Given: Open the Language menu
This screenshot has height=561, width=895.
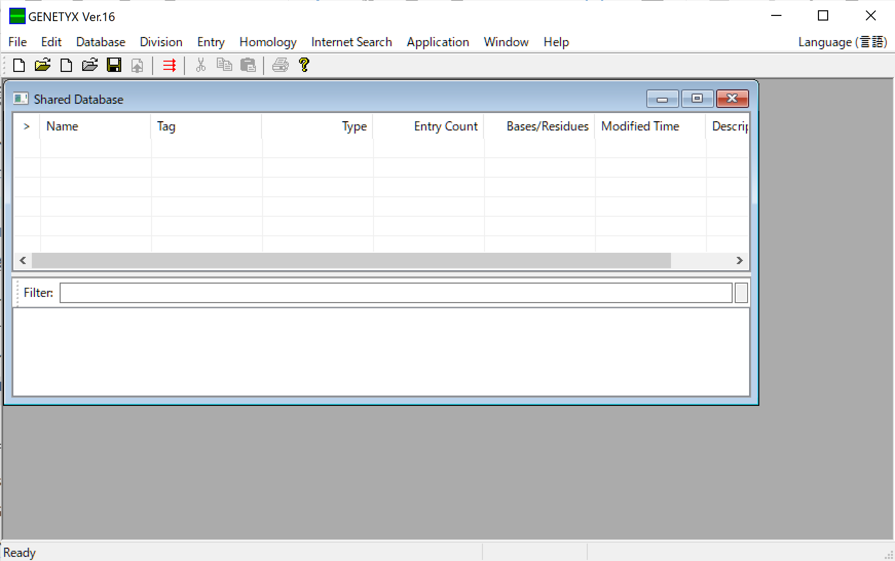Looking at the screenshot, I should pos(843,42).
